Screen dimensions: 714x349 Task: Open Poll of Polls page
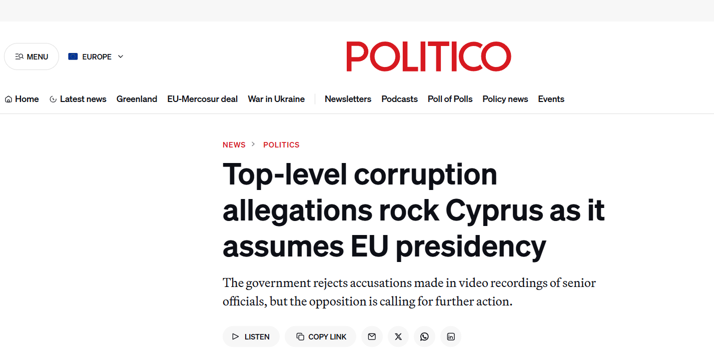pyautogui.click(x=450, y=99)
